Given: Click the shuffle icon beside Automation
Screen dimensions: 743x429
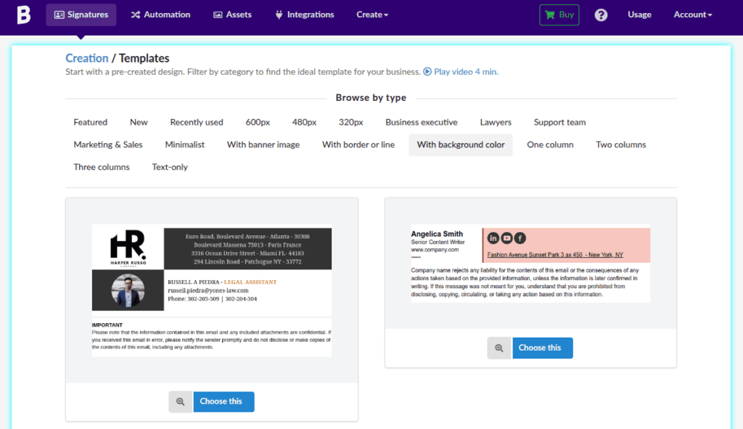Looking at the screenshot, I should (136, 15).
